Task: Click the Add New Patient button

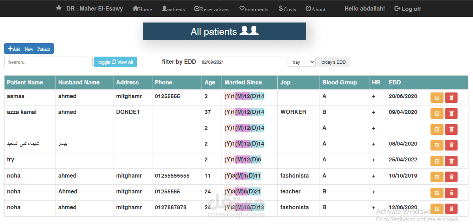Action: coord(29,49)
